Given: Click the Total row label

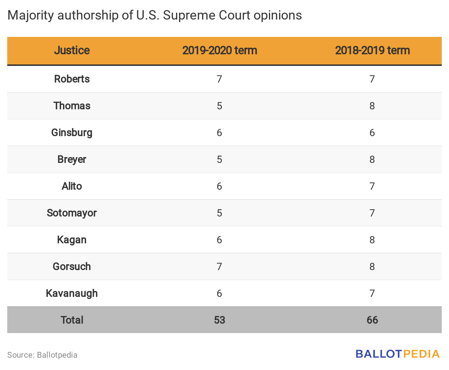Looking at the screenshot, I should coord(72,320).
